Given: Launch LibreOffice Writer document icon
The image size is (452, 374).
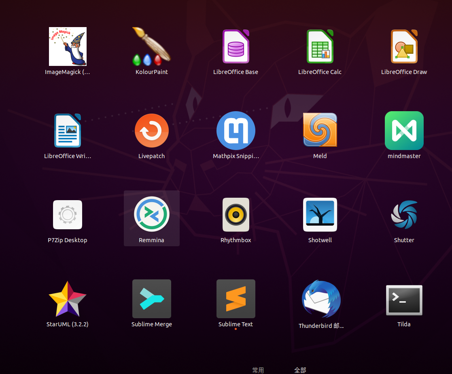Looking at the screenshot, I should pos(68,131).
